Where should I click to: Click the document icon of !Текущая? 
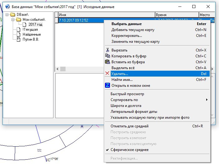pos(18,29)
